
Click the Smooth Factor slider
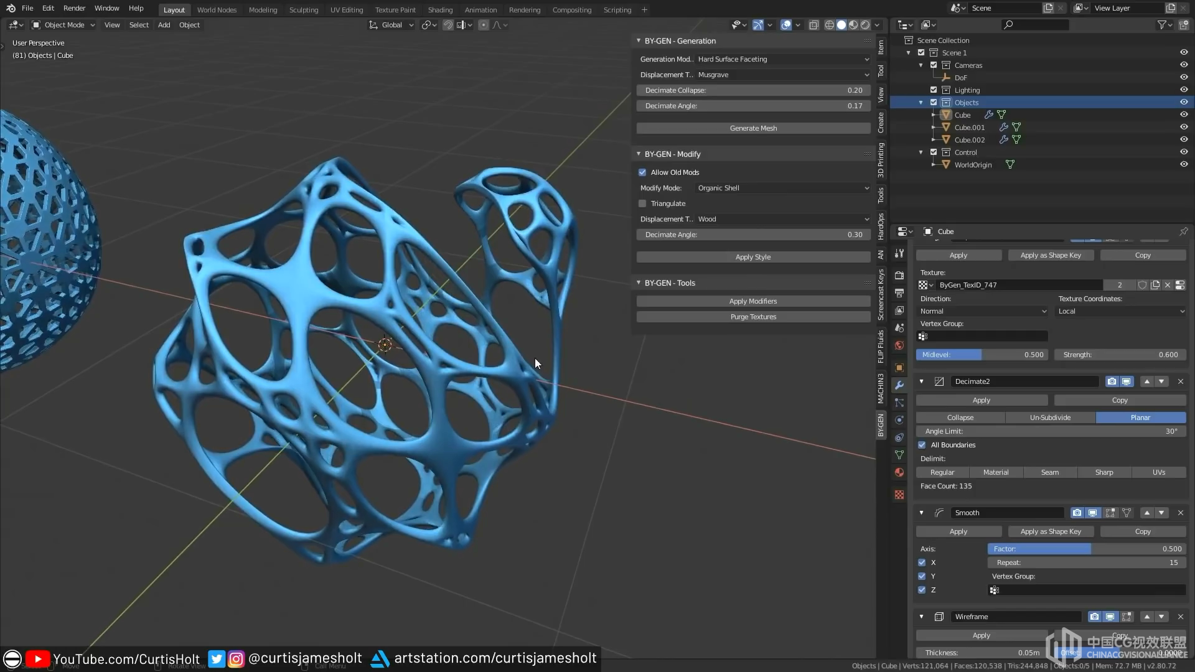click(1087, 549)
